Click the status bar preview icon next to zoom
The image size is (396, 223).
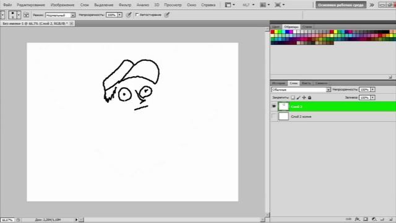(18, 220)
